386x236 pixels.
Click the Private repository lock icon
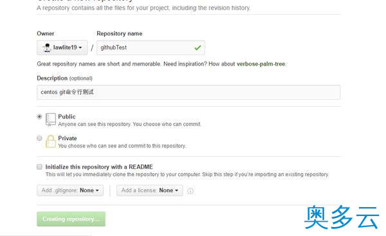pyautogui.click(x=51, y=141)
